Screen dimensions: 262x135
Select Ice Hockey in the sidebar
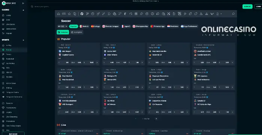pyautogui.click(x=10, y=63)
